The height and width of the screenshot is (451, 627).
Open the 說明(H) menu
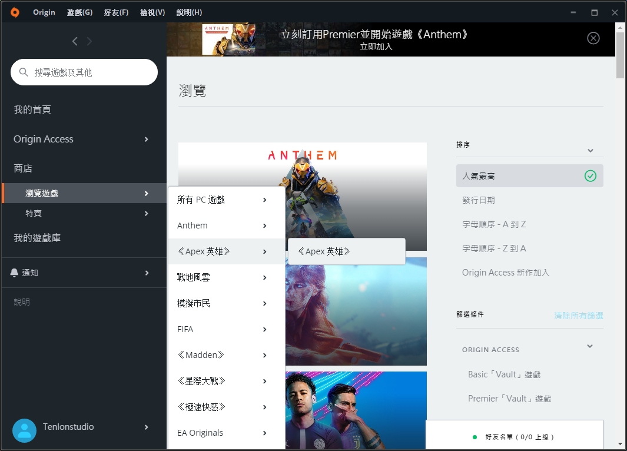[189, 12]
